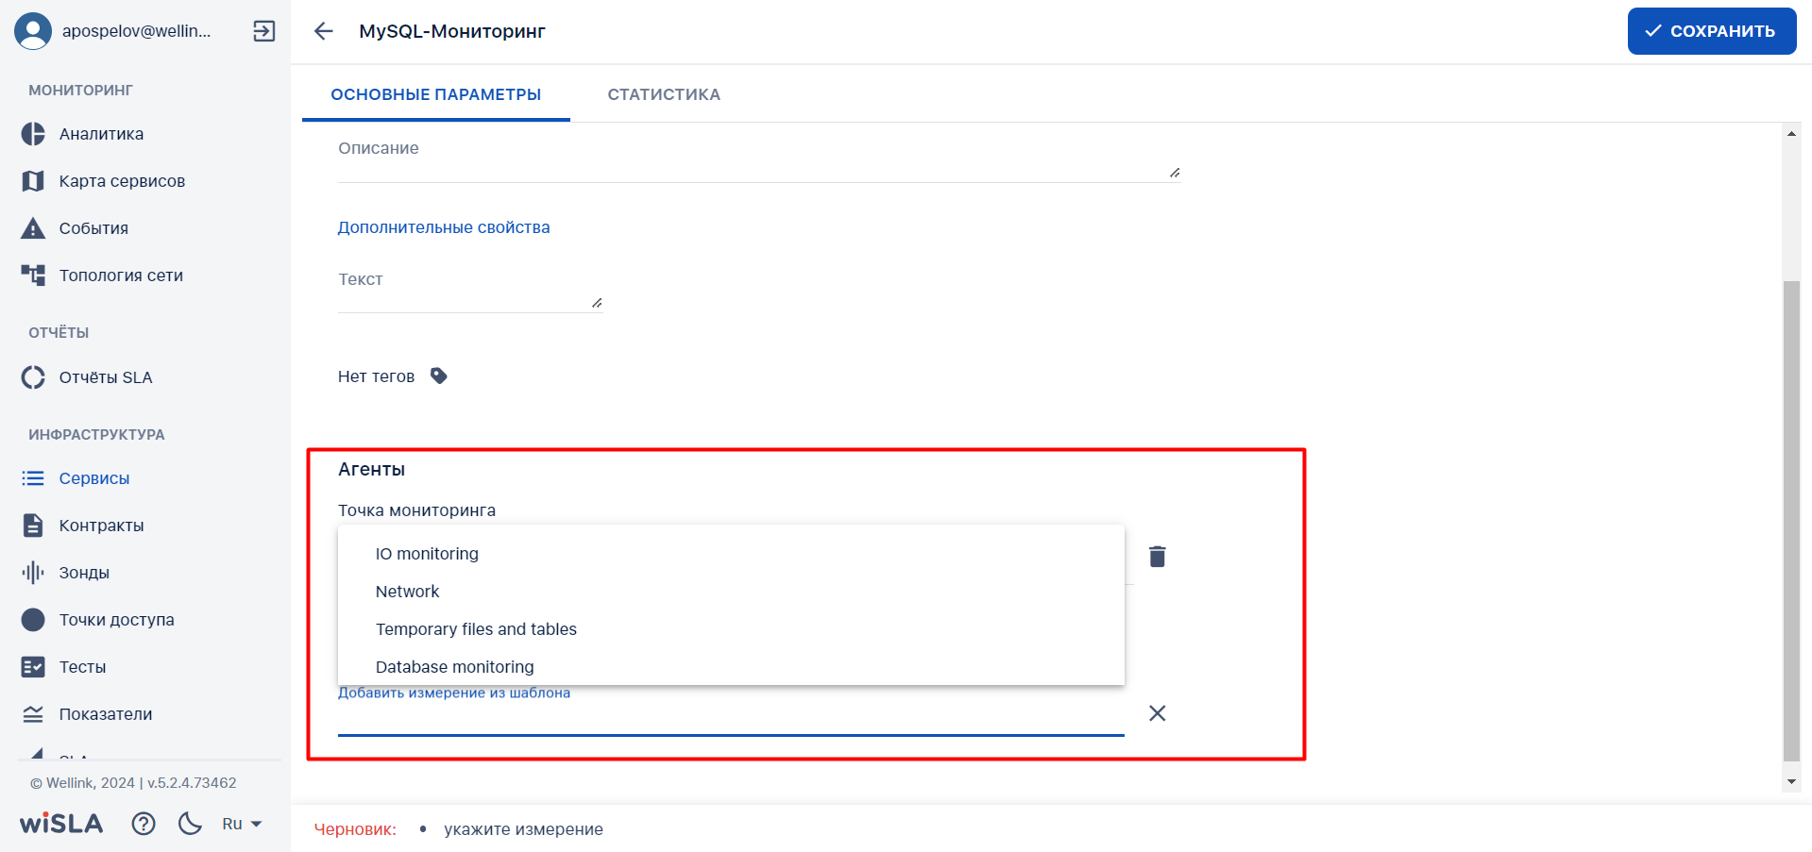The width and height of the screenshot is (1812, 852).
Task: Click the События warning triangle icon
Action: coord(33,228)
